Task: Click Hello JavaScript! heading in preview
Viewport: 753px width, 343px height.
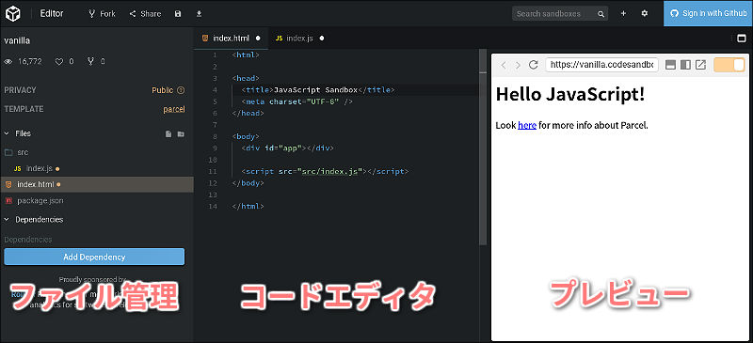Action: point(570,94)
